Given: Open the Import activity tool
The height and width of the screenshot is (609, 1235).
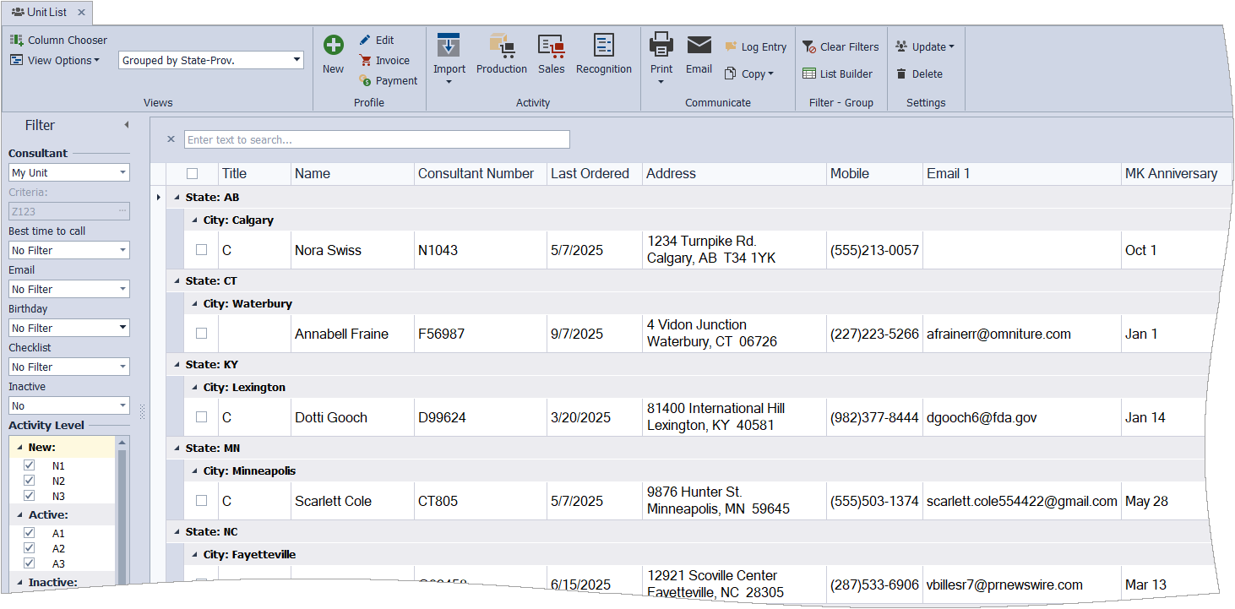Looking at the screenshot, I should (449, 47).
